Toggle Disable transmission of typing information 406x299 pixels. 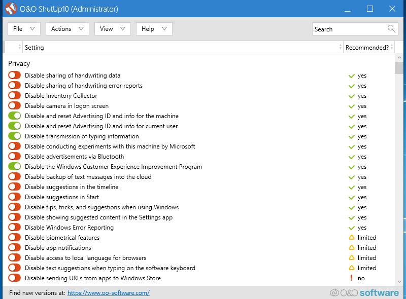coord(14,136)
